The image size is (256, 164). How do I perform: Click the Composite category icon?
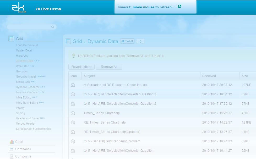click(12, 156)
